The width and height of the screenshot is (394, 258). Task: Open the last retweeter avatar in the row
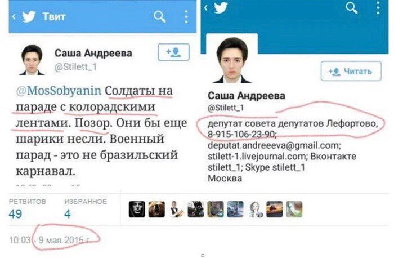294,209
